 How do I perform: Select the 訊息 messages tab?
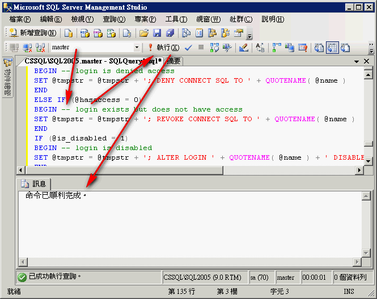click(x=33, y=184)
